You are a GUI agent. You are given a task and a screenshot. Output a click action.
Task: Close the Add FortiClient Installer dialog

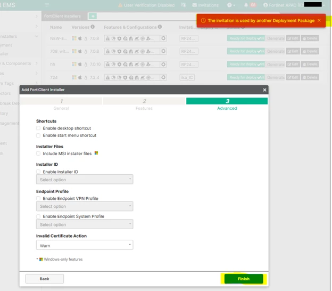[x=264, y=90]
